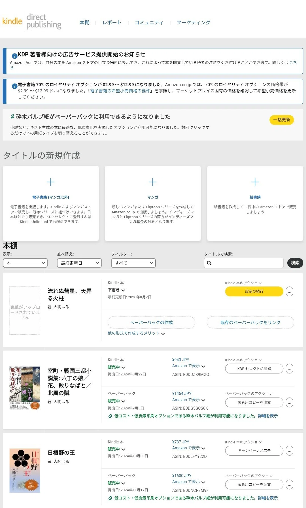Click the title 日根野の王
Screen dimensions: 306x508
click(x=61, y=453)
